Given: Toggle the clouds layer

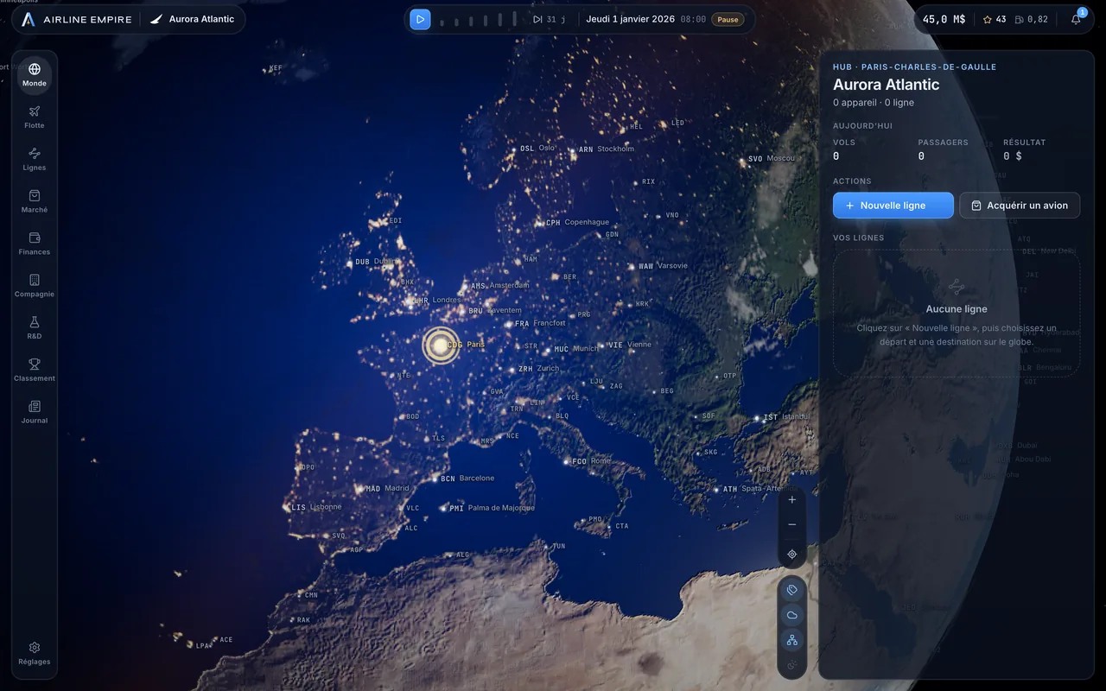Looking at the screenshot, I should coord(792,616).
